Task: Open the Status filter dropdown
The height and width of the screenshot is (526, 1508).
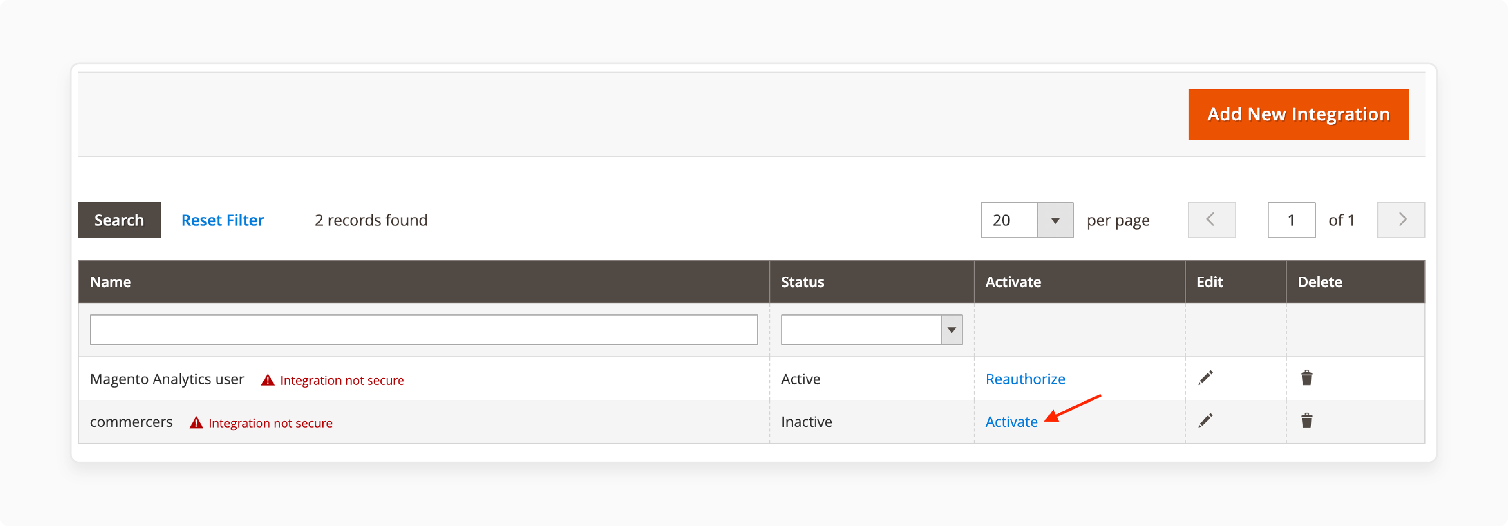Action: (x=872, y=330)
